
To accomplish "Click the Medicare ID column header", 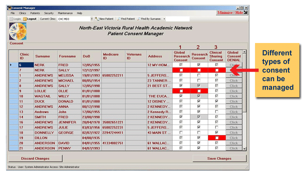I will coord(114,56).
